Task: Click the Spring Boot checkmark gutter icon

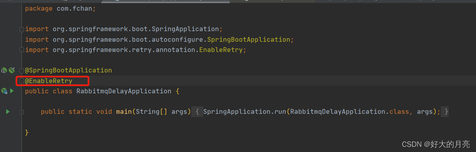Action: [11, 70]
